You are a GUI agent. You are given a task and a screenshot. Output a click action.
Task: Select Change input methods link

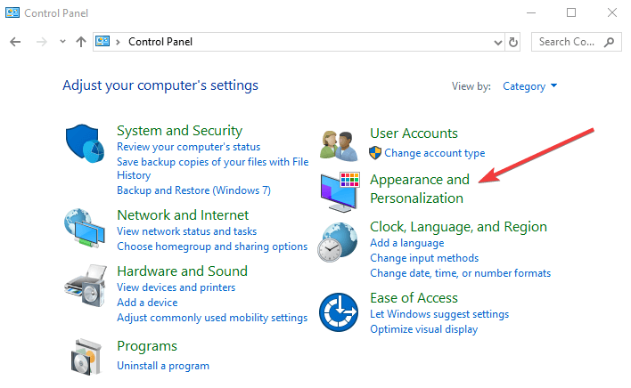click(424, 258)
